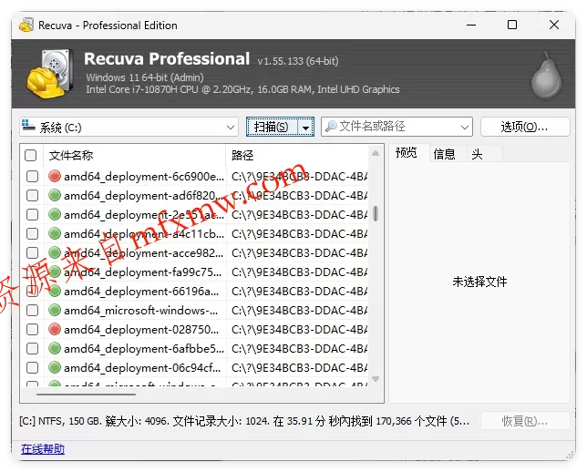
Task: Toggle the select-all checkbox in header
Action: (30, 155)
